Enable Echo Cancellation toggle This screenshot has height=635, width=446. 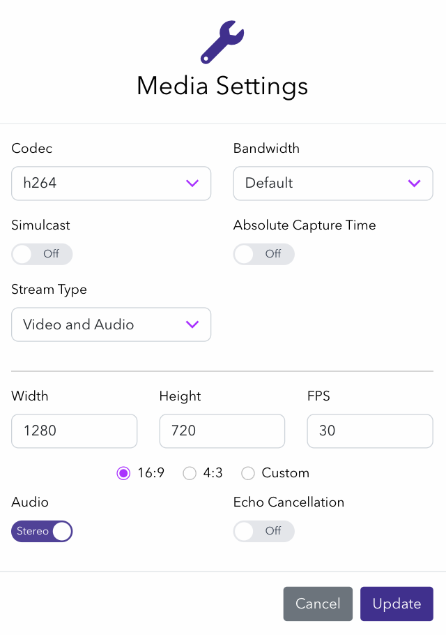pyautogui.click(x=263, y=532)
